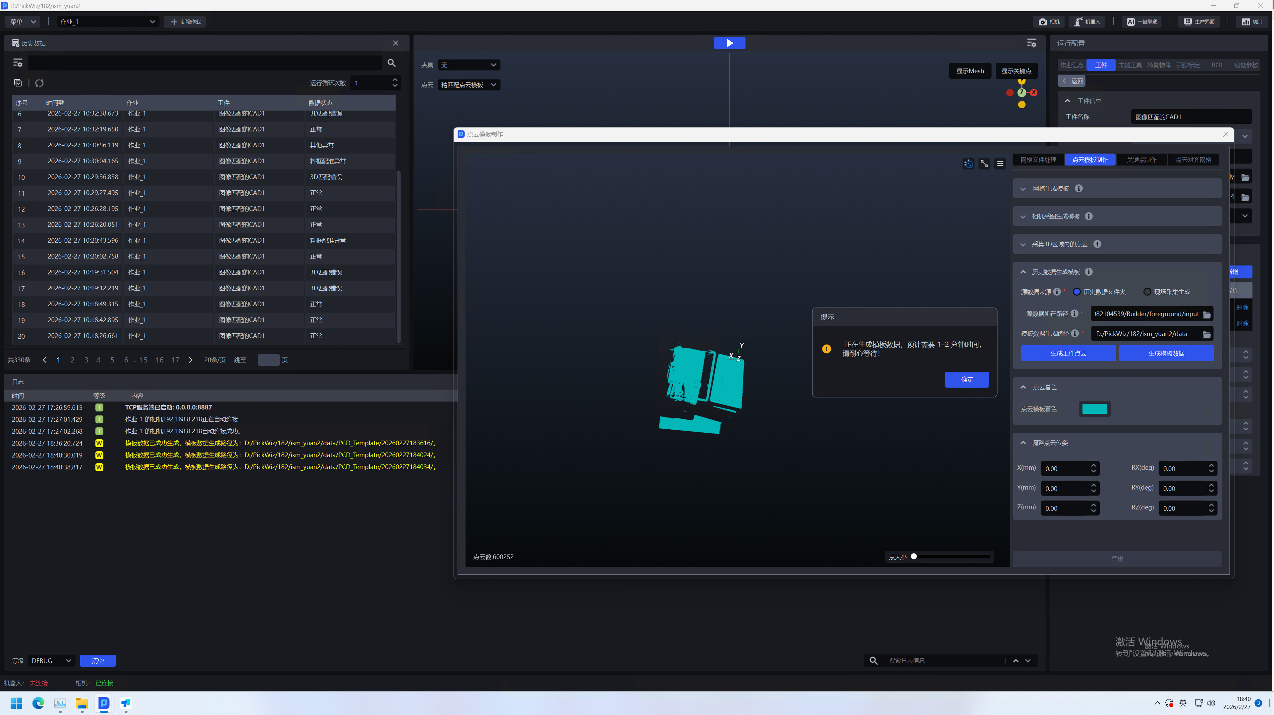The width and height of the screenshot is (1274, 715).
Task: Click the cyan 点云模板着色 color swatch
Action: coord(1094,408)
